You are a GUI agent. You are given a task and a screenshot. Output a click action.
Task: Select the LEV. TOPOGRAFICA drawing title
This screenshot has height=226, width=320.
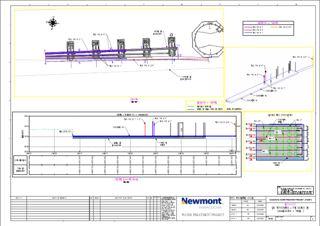290,209
